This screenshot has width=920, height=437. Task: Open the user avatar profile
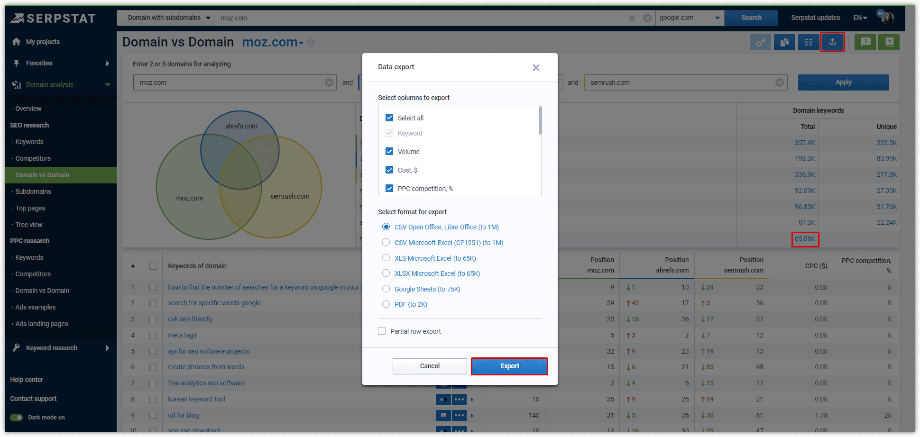(887, 18)
